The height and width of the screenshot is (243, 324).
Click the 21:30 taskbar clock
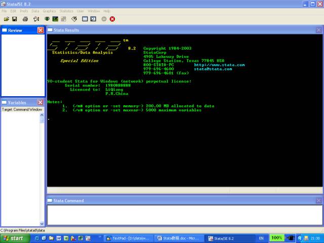[315, 238]
